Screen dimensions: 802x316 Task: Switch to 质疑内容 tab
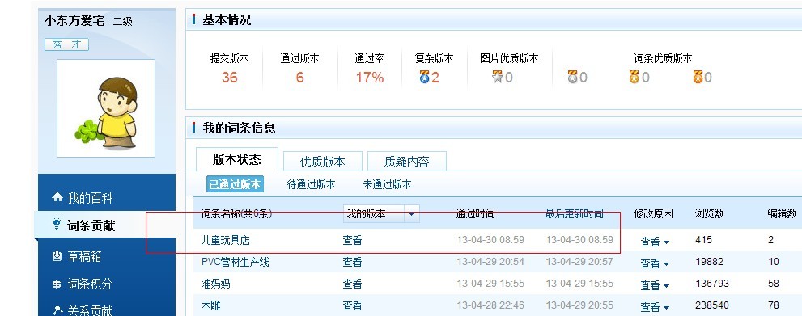click(406, 162)
